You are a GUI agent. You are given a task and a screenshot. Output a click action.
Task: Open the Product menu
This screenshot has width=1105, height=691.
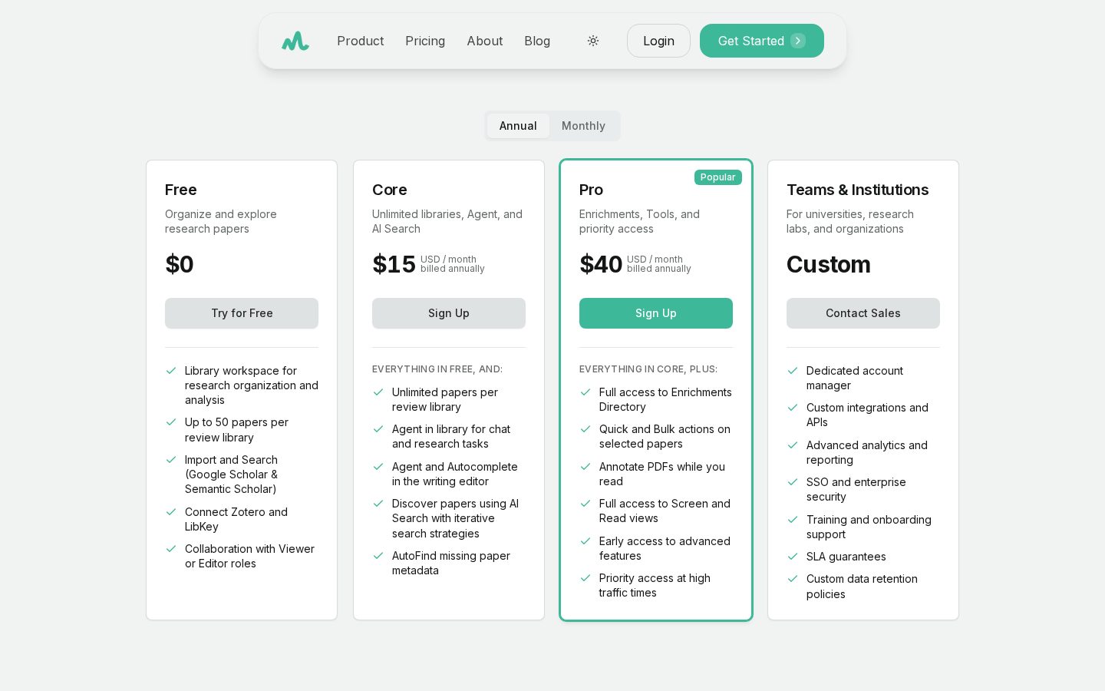pos(360,41)
